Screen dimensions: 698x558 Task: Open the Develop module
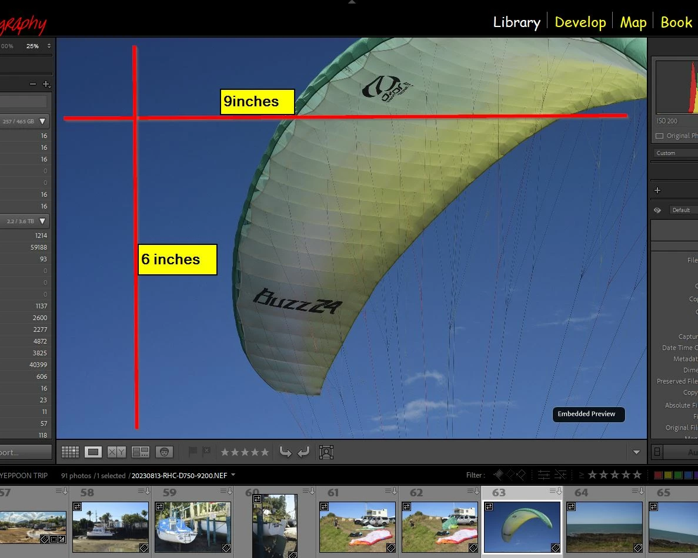[x=580, y=22]
